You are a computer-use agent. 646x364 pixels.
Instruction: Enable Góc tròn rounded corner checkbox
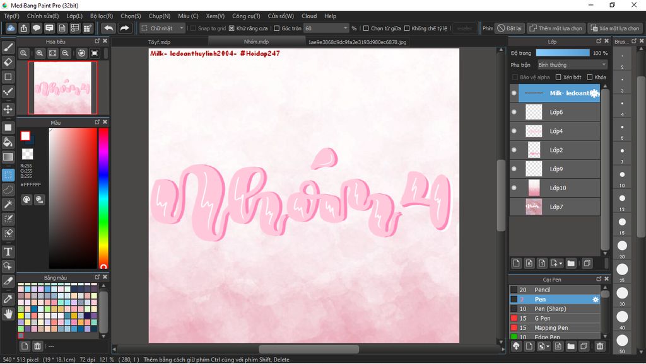pos(277,28)
